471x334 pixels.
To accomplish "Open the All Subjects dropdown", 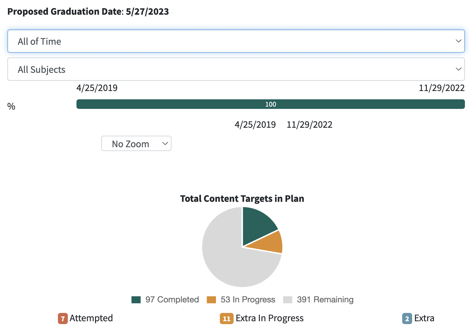I will coord(236,69).
